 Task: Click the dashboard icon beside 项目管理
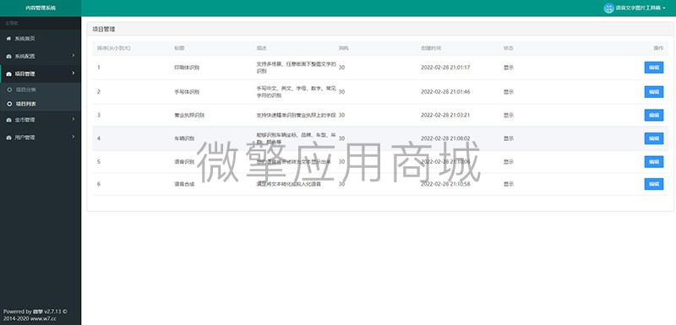point(8,74)
